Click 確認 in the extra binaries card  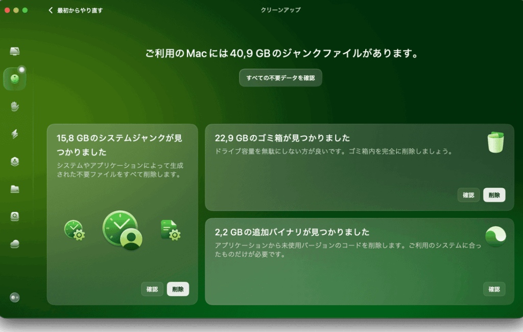pyautogui.click(x=494, y=289)
